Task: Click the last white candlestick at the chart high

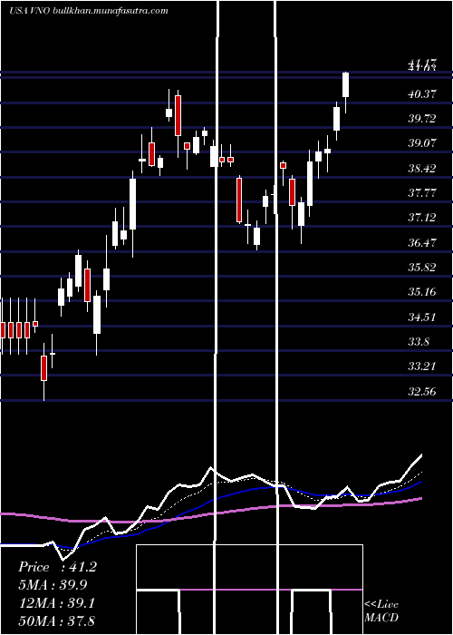Action: coord(346,85)
